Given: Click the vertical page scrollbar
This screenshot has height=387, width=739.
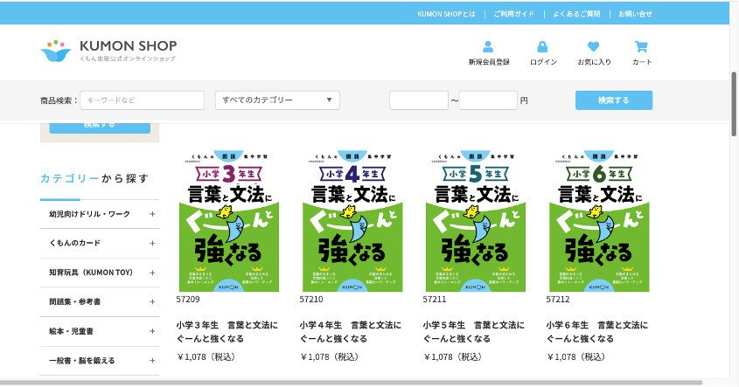Looking at the screenshot, I should pos(734,104).
